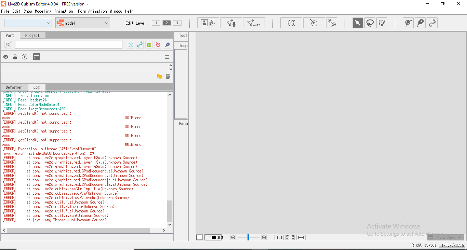The width and height of the screenshot is (467, 250).
Task: Run the automatic mesh generator (AUTO)
Action: [x=254, y=23]
